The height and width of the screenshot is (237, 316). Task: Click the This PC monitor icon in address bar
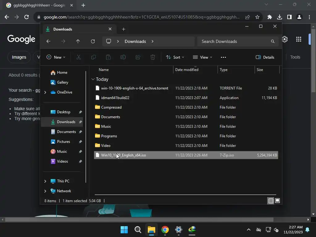coord(109,41)
